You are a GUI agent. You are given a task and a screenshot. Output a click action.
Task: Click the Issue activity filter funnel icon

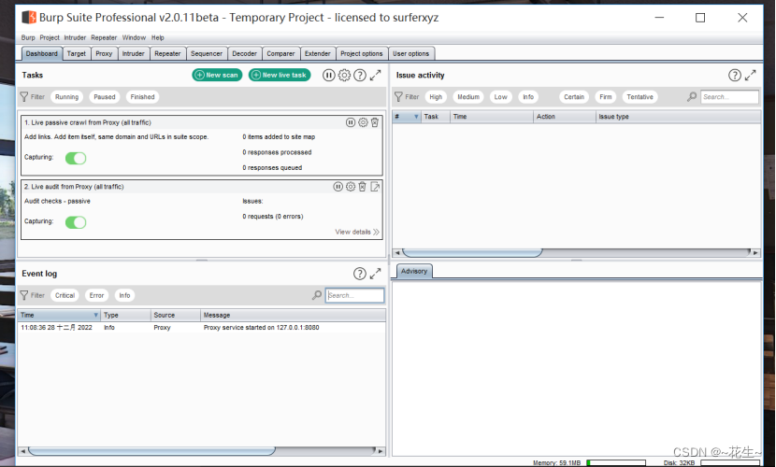(x=398, y=97)
